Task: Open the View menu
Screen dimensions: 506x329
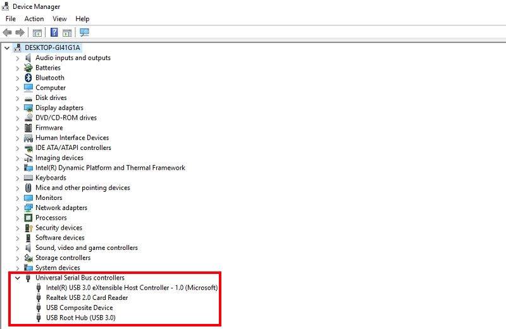Action: point(59,19)
